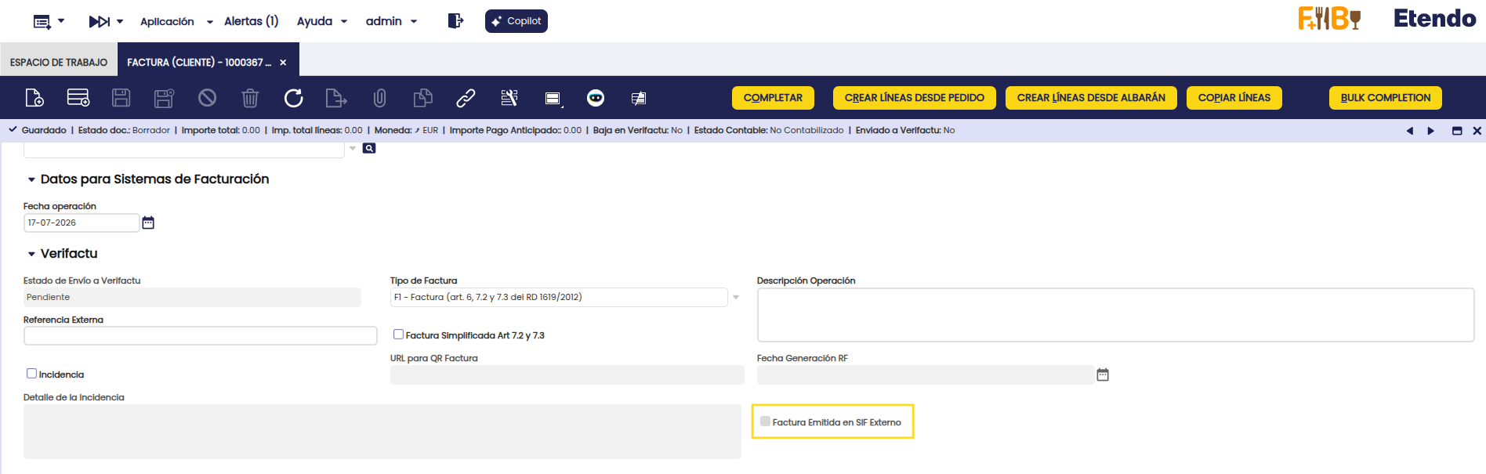Click the Etendo logo
The height and width of the screenshot is (474, 1486).
pos(1434,19)
